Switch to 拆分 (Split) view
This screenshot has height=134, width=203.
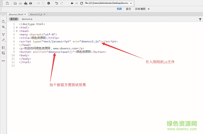pyautogui.click(x=128, y=9)
